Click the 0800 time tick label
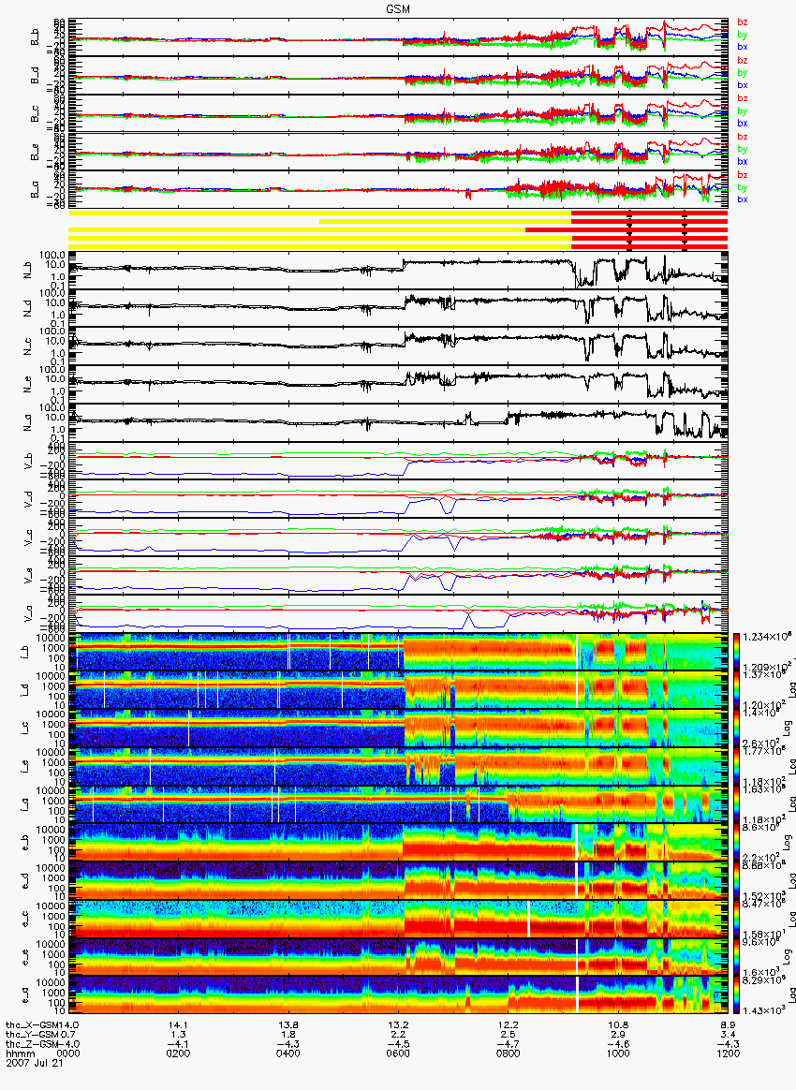Screen dimensions: 796x1090 point(508,1053)
